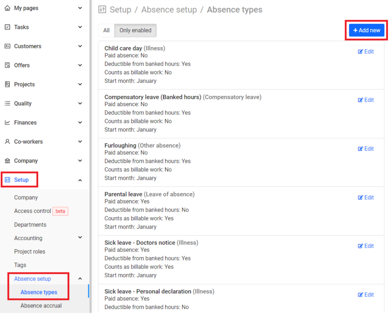Expand the Quality menu chevron

(x=80, y=103)
